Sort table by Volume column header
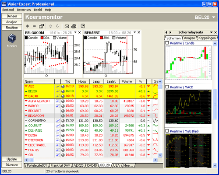This screenshot has width=219, height=175. coord(127,81)
